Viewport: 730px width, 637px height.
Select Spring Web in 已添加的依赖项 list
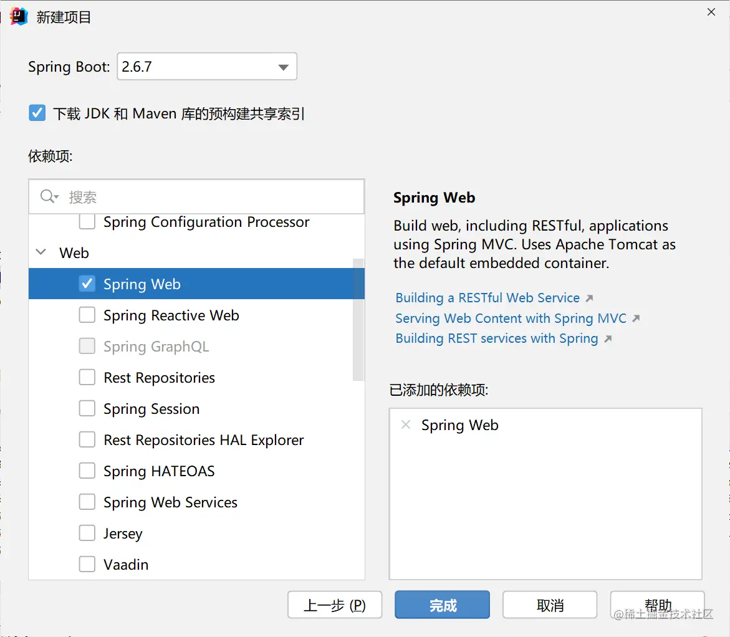(459, 425)
